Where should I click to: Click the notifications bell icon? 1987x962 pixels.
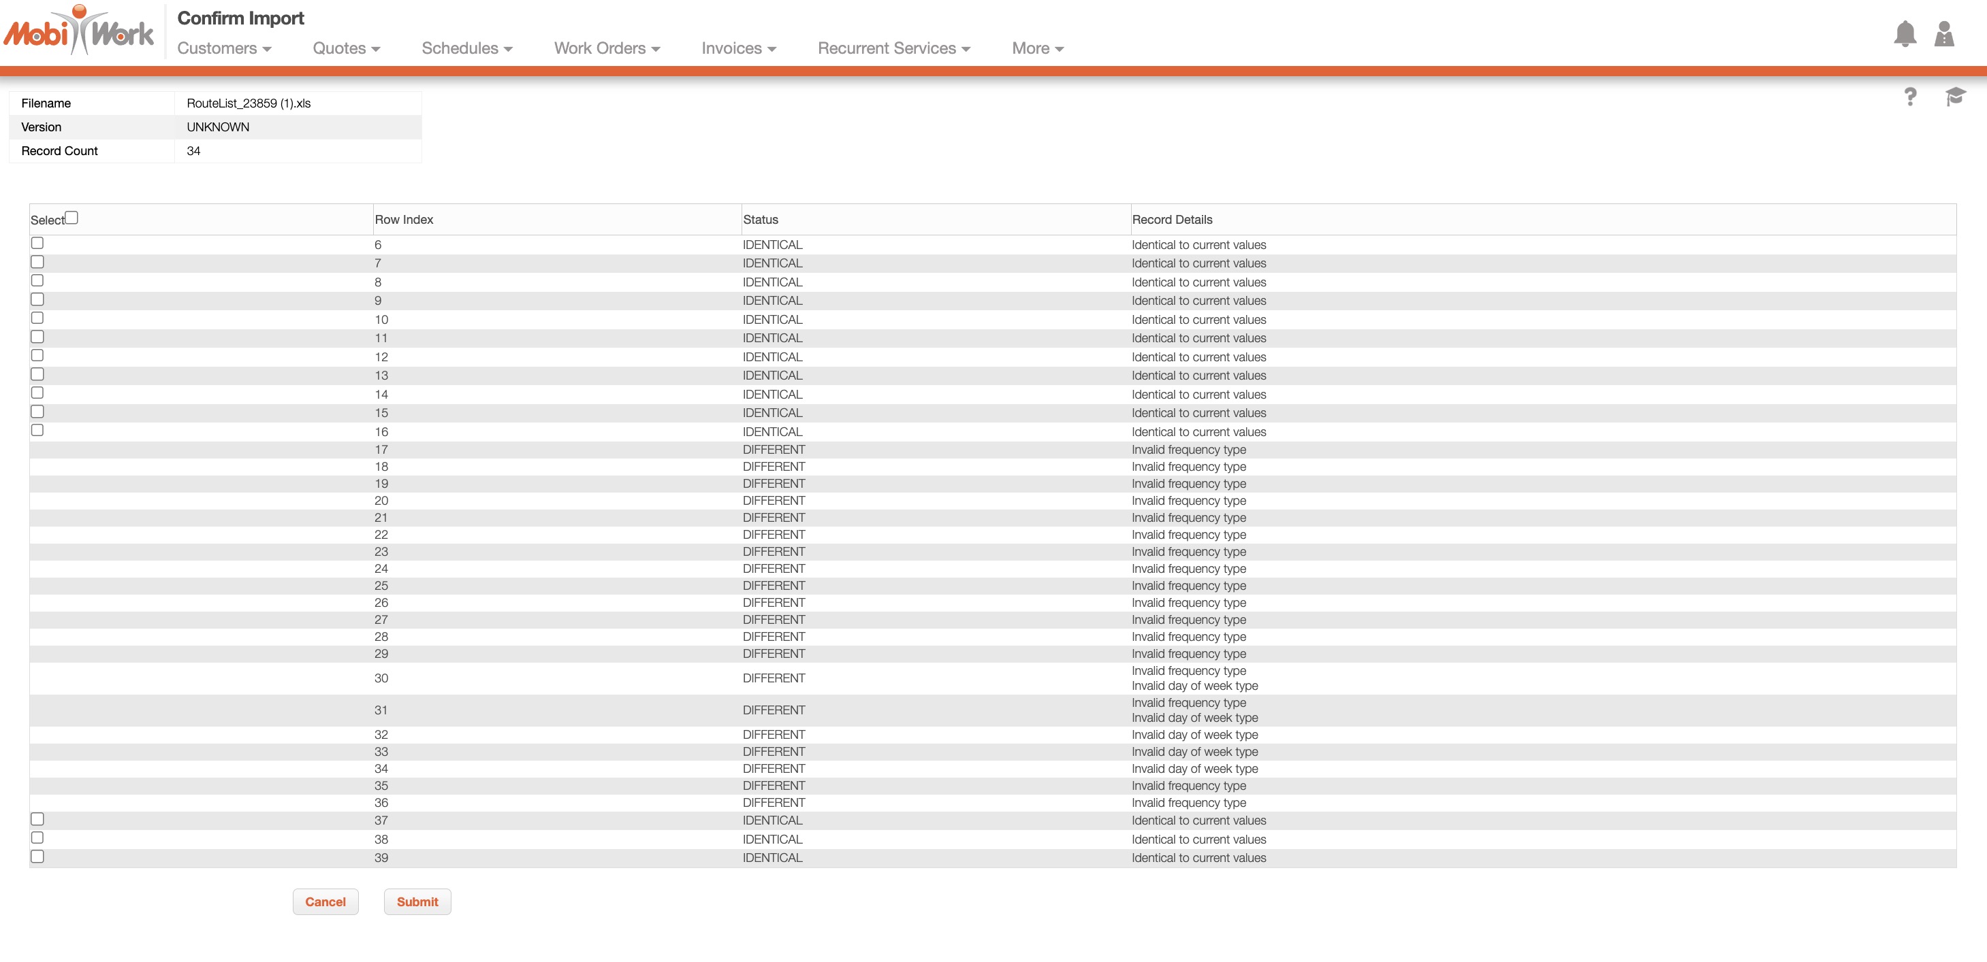(x=1905, y=34)
